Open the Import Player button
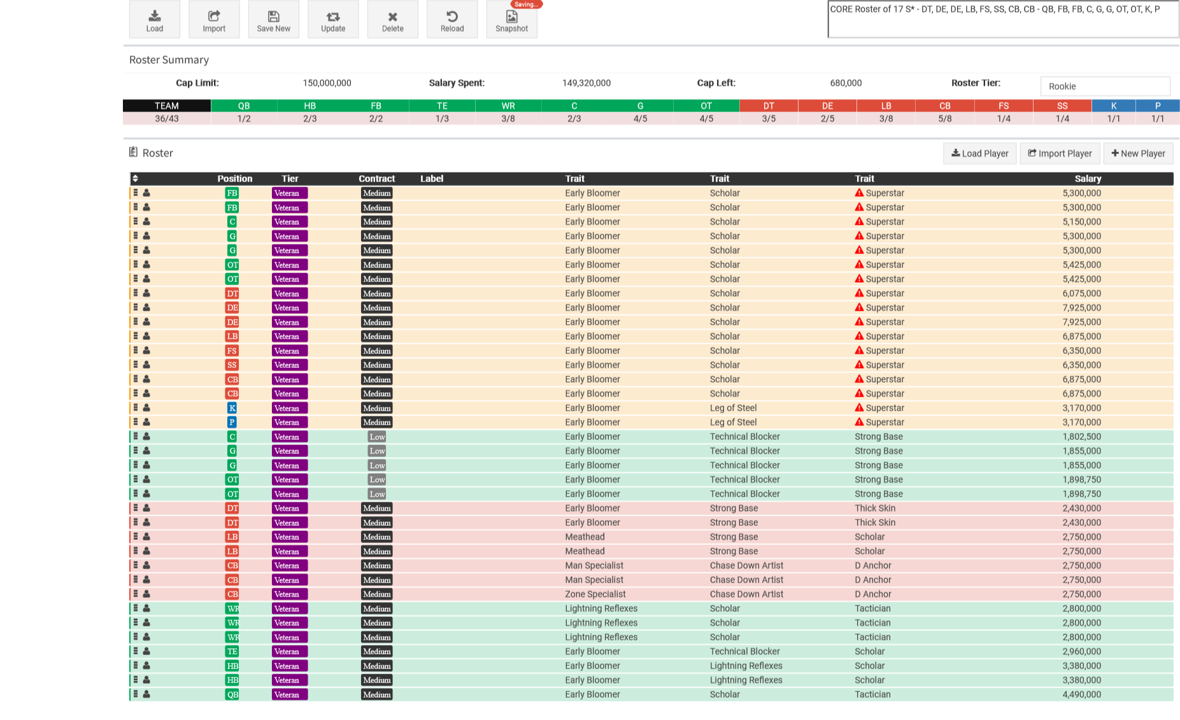Screen dimensions: 1180x720 pyautogui.click(x=1060, y=153)
